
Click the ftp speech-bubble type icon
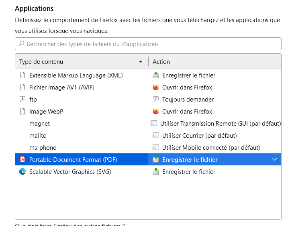point(22,100)
